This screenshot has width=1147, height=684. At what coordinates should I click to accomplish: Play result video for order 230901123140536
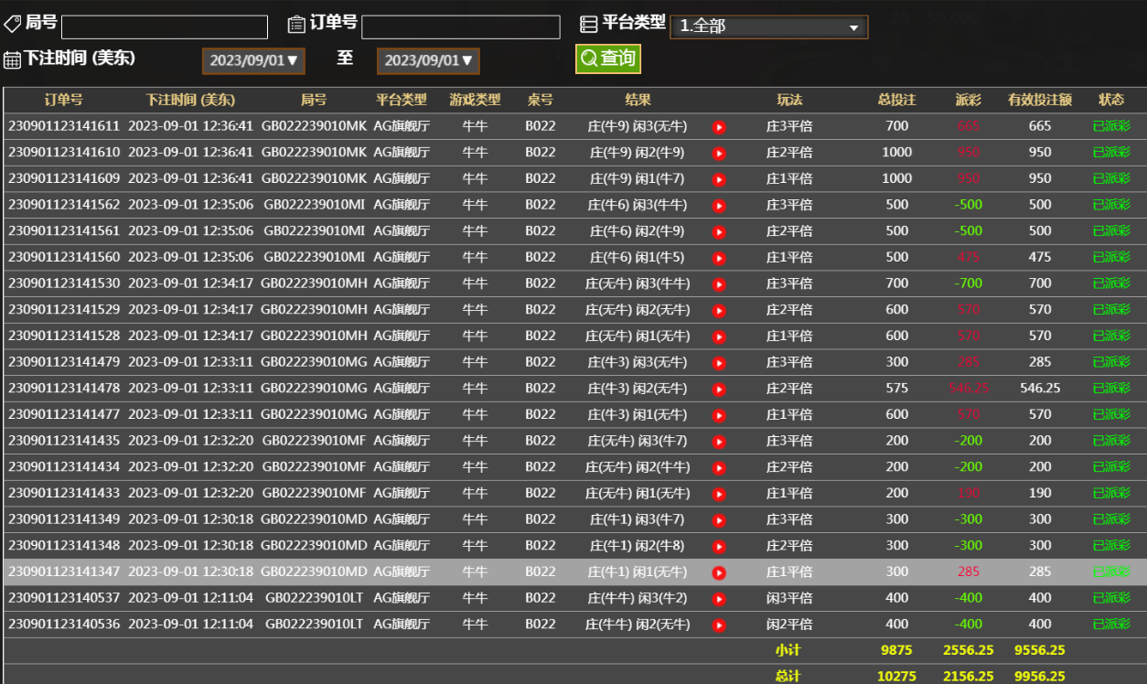[x=719, y=625]
